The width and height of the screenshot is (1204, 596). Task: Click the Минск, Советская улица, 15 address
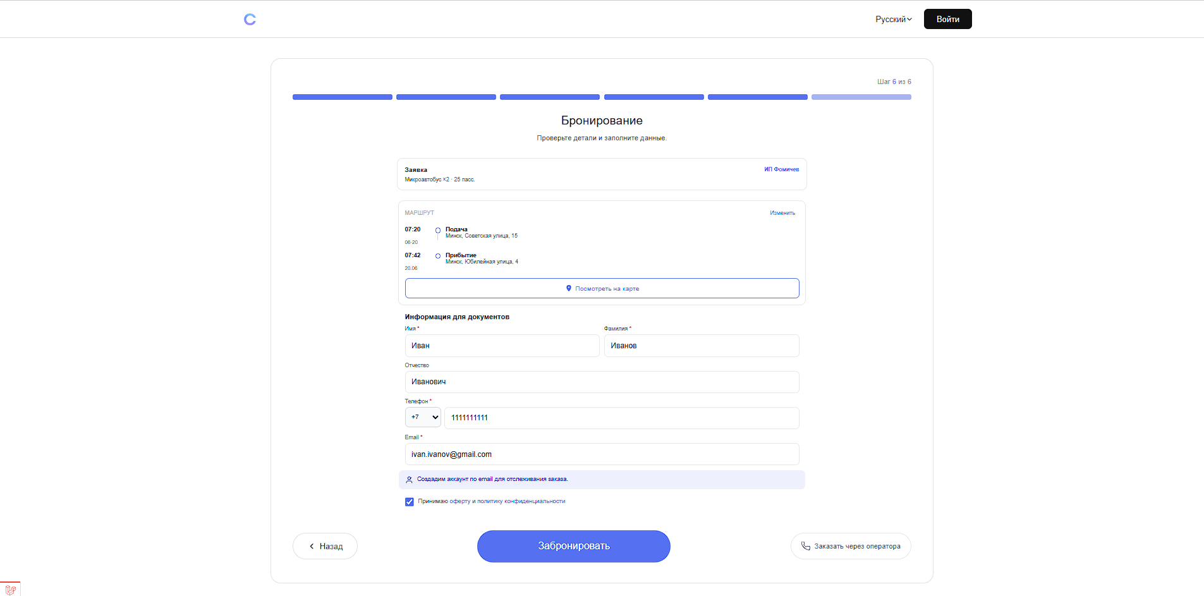[482, 236]
